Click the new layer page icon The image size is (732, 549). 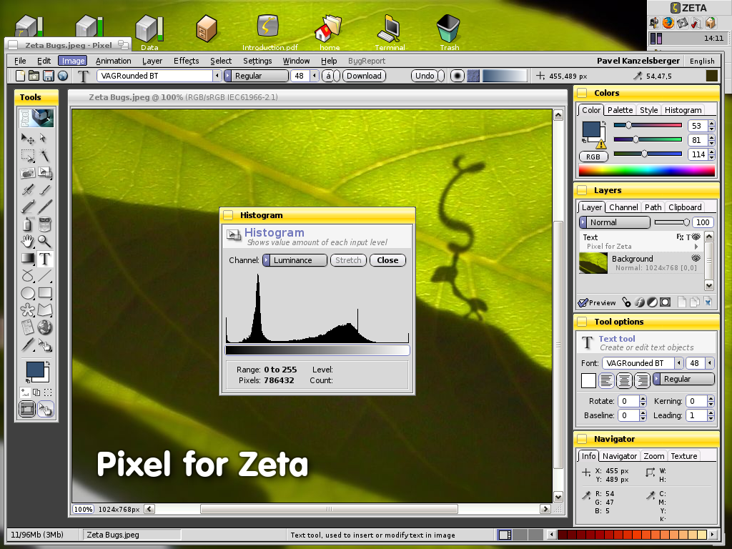(x=681, y=302)
